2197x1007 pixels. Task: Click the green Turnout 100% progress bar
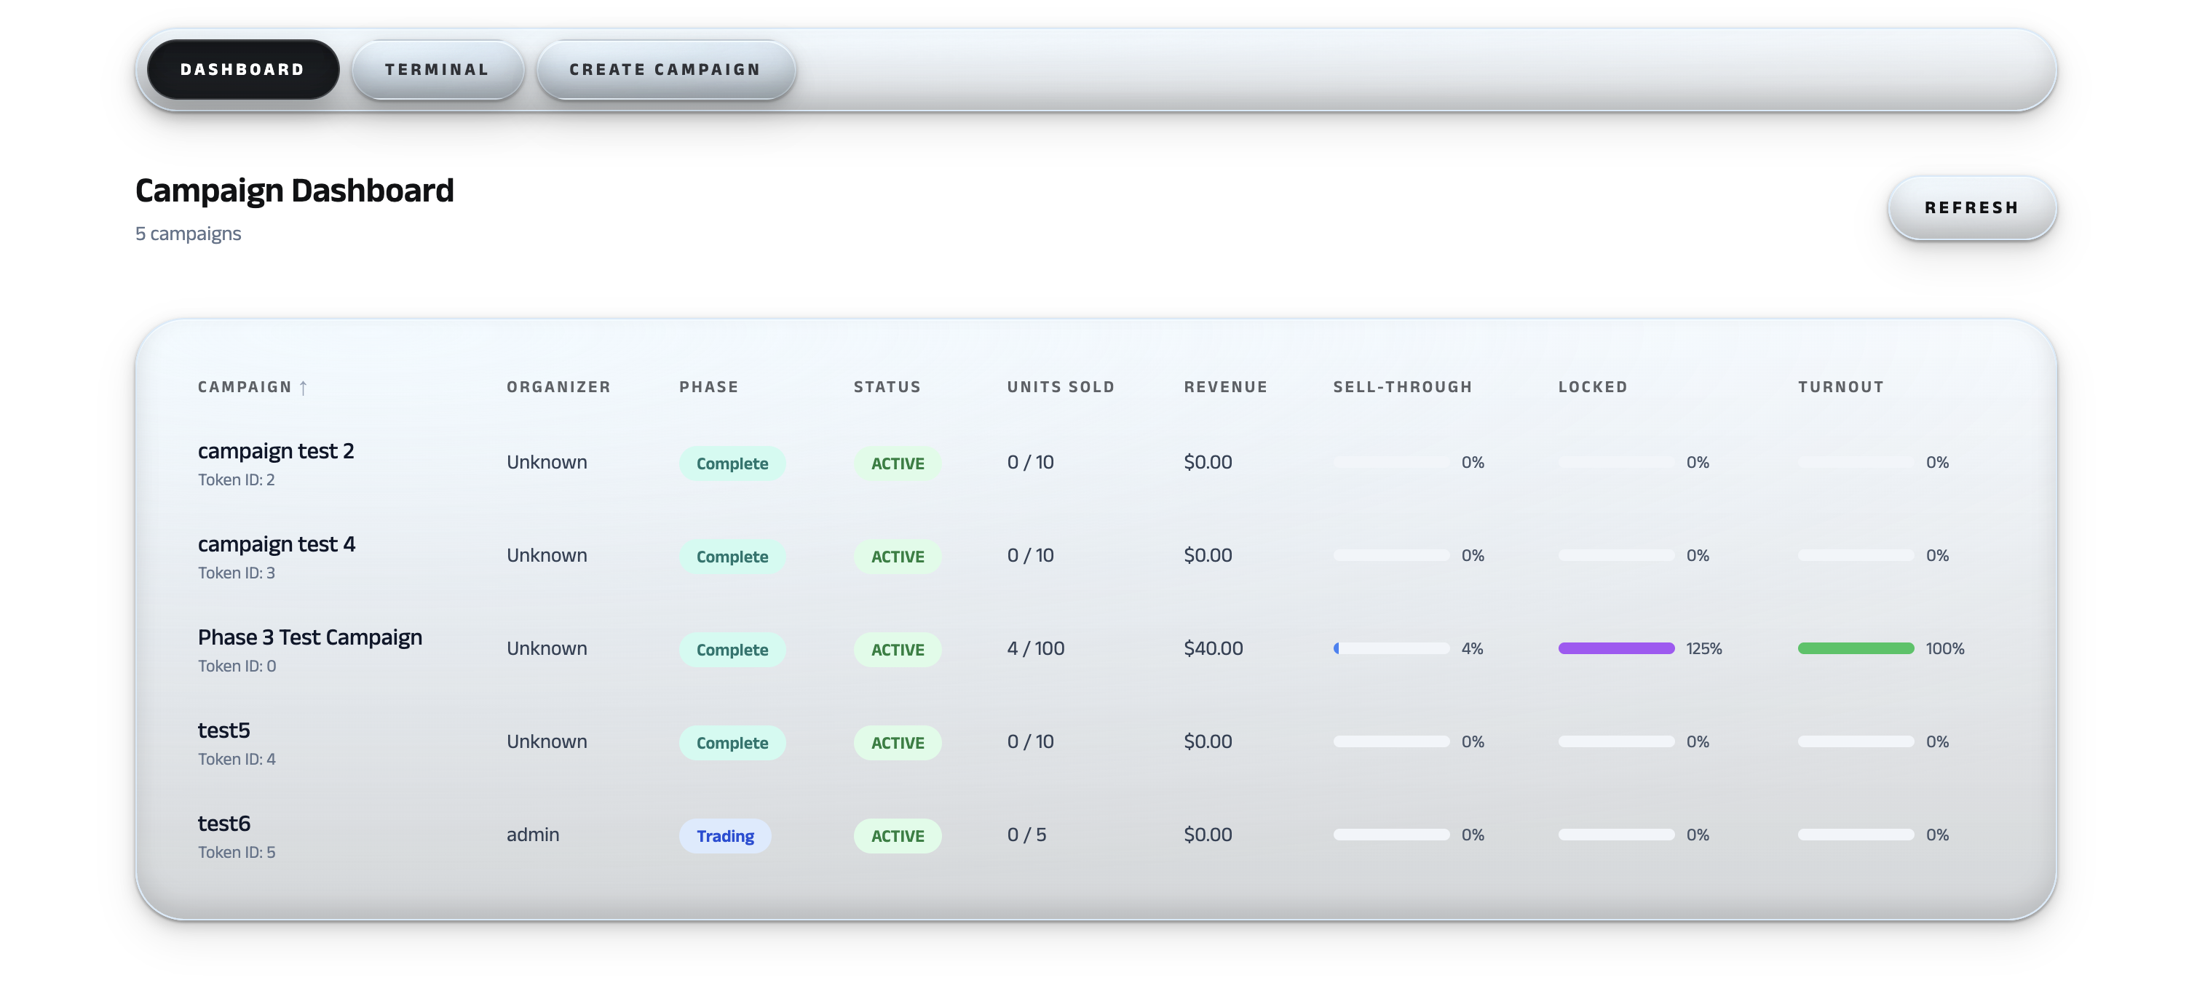[1856, 649]
